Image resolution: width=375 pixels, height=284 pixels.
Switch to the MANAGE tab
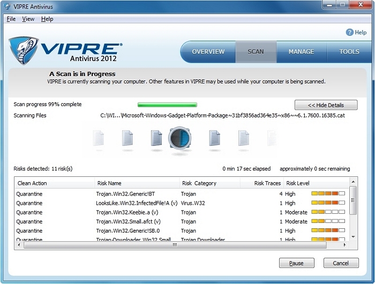pos(301,51)
